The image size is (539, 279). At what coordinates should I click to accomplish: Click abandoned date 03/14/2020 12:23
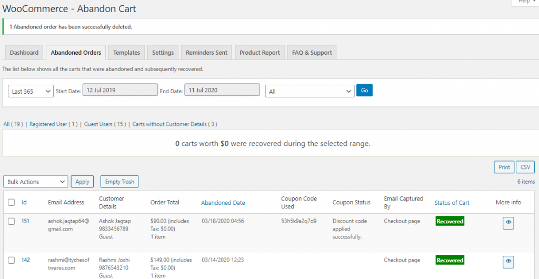click(223, 260)
